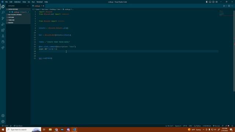235x132 pixels.
Task: Click the weather Sunny widget in taskbar
Action: 194,129
